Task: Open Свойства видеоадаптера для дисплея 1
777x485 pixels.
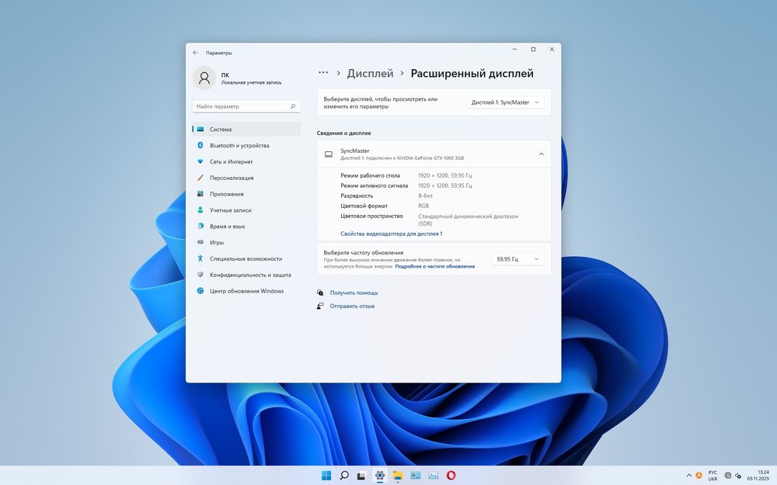Action: tap(392, 234)
